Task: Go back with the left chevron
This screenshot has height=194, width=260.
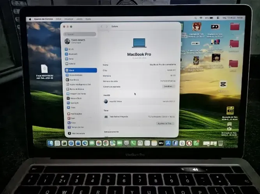Action: pyautogui.click(x=102, y=26)
